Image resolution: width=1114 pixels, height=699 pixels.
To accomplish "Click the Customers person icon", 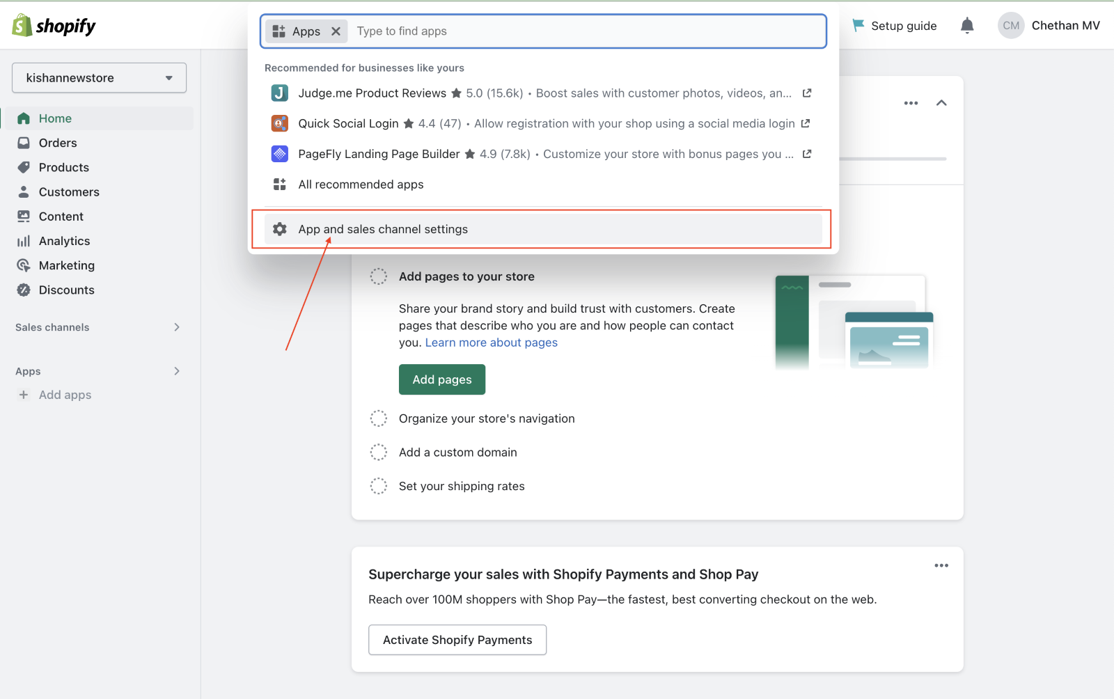I will (24, 191).
